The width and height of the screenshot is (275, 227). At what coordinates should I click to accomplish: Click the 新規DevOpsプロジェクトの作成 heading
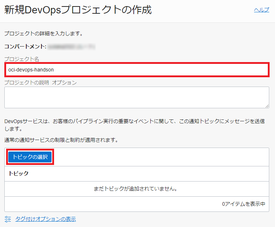(x=78, y=10)
